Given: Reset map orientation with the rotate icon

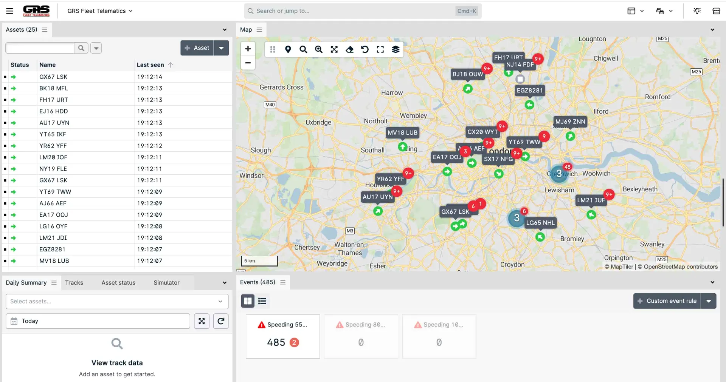Looking at the screenshot, I should (x=365, y=49).
